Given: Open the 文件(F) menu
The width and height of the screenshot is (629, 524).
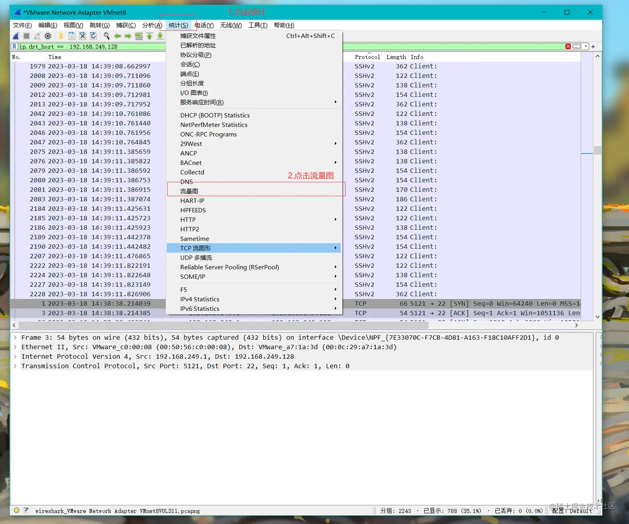Looking at the screenshot, I should pos(22,25).
